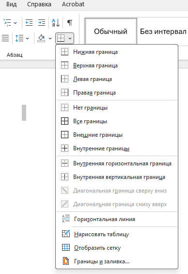Switch to the Acrobat tab
Viewport: 188px width, 274px height.
pyautogui.click(x=73, y=4)
